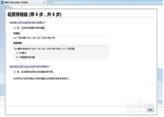164x117 pixels.
Task: Click the IBM favicon on the tab
Action: pyautogui.click(x=2, y=3)
